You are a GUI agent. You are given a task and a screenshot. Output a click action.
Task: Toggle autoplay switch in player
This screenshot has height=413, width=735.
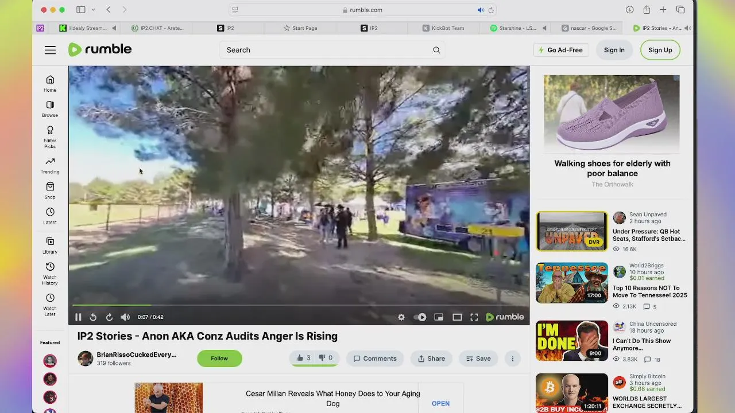[420, 317]
